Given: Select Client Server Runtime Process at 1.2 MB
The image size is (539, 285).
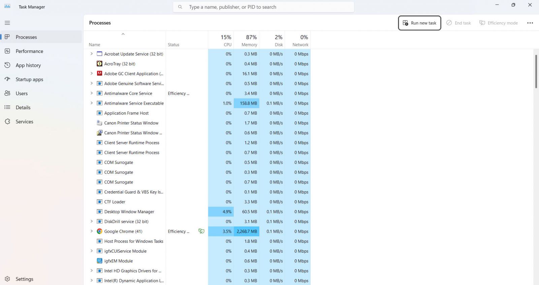Looking at the screenshot, I should coord(197,143).
